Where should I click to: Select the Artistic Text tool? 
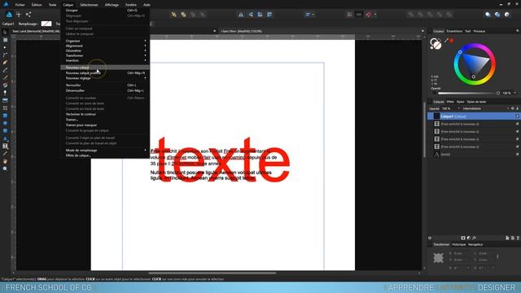tap(5, 138)
